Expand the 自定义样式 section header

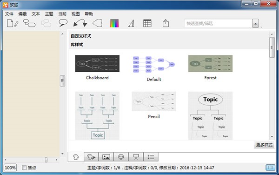coord(81,36)
